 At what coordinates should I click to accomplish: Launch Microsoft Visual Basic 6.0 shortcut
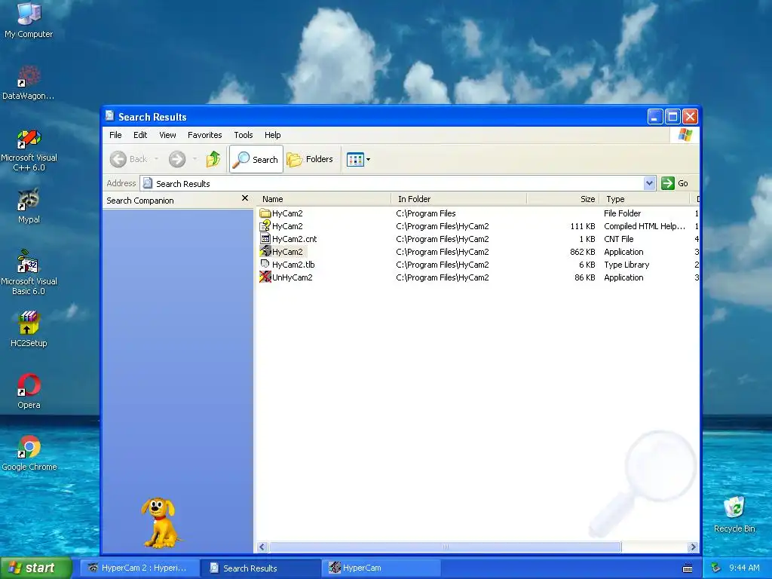29,272
